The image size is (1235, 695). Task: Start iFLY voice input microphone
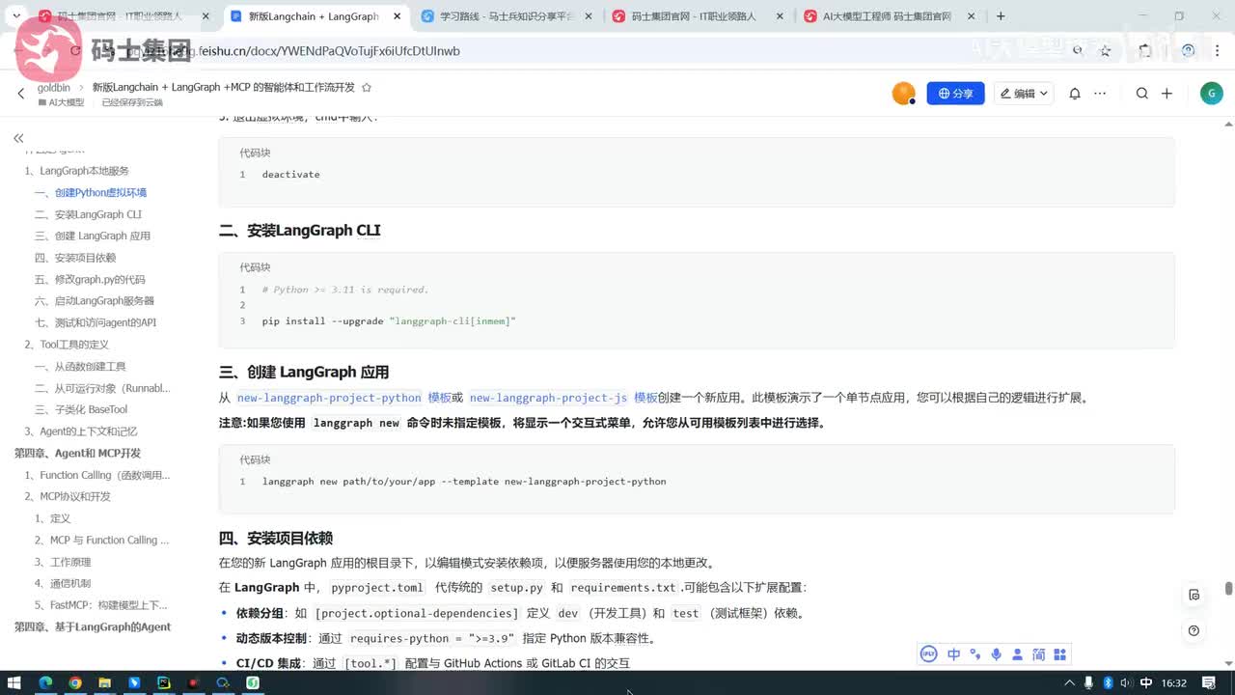(x=996, y=654)
